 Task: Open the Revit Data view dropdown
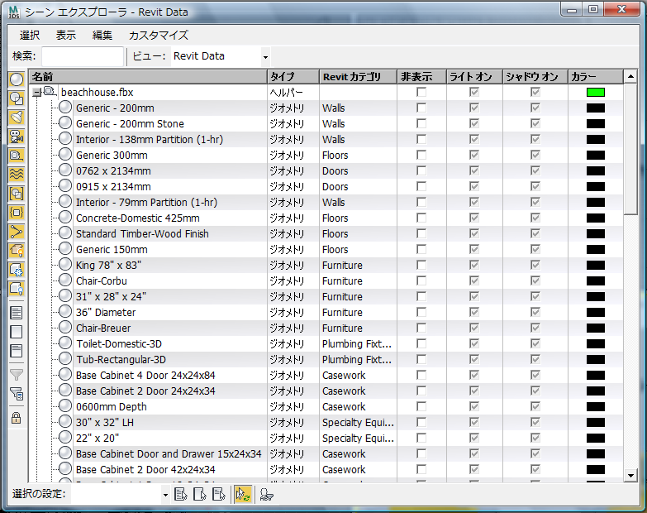coord(266,57)
